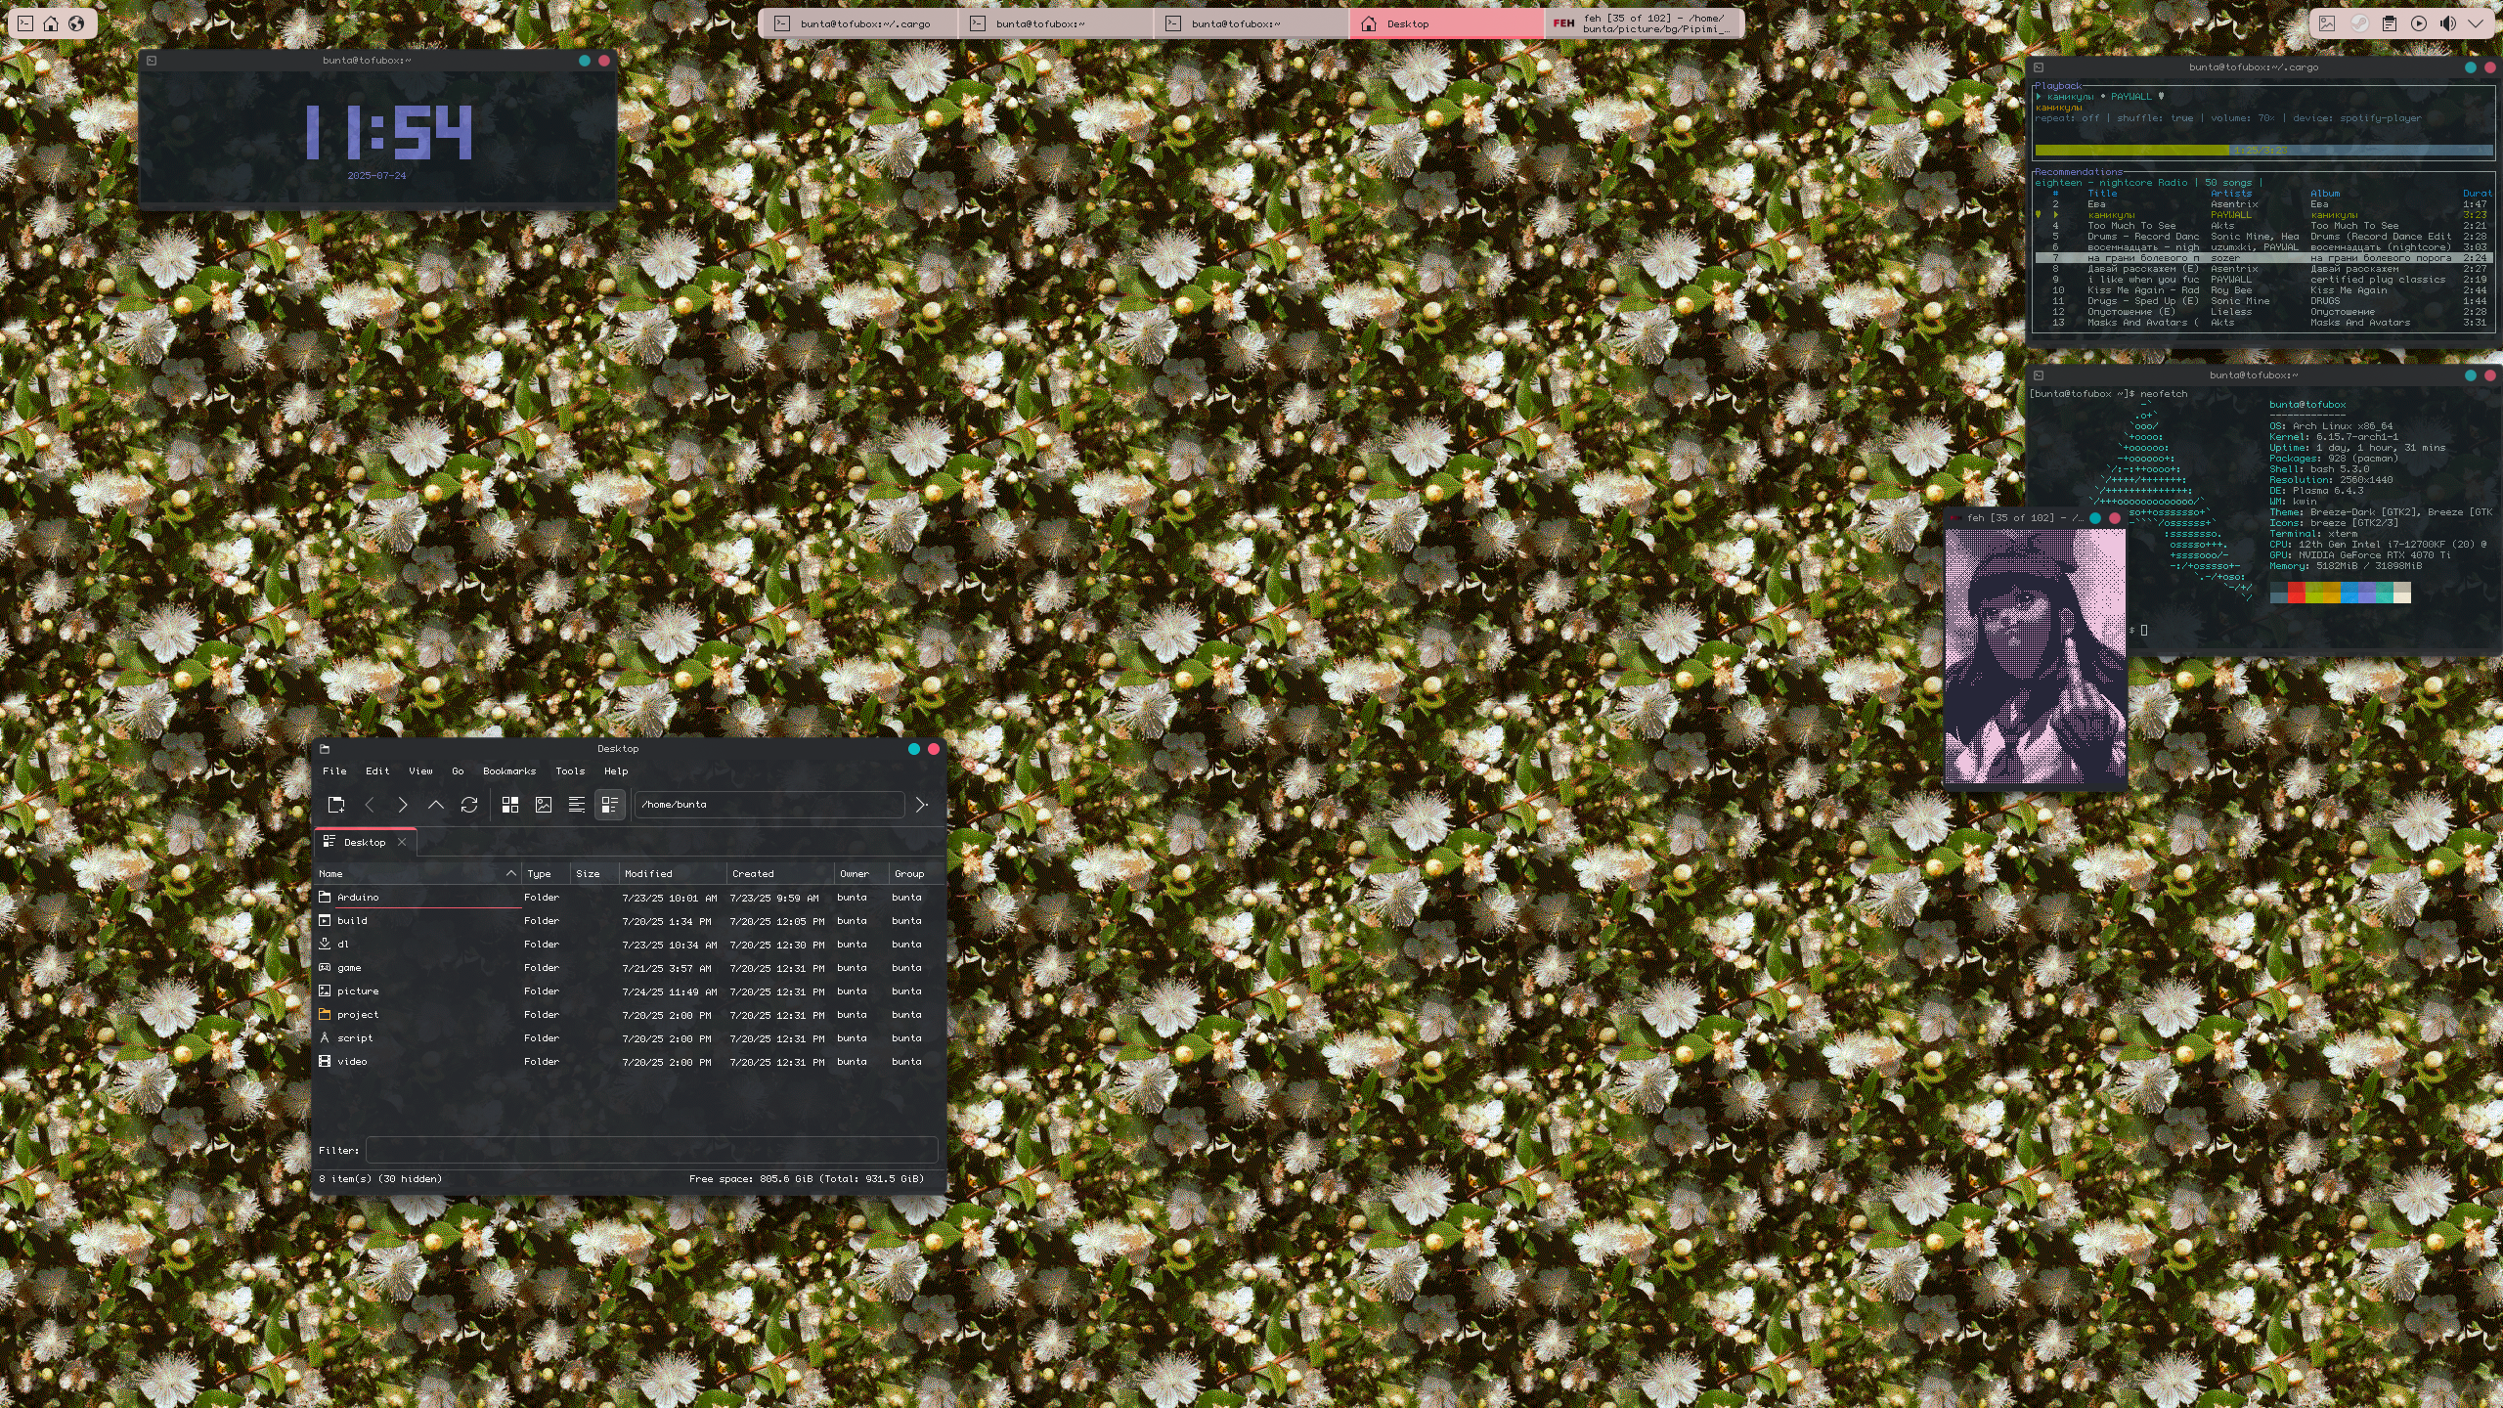Open the media player tray icon
2503x1408 pixels.
2419,23
